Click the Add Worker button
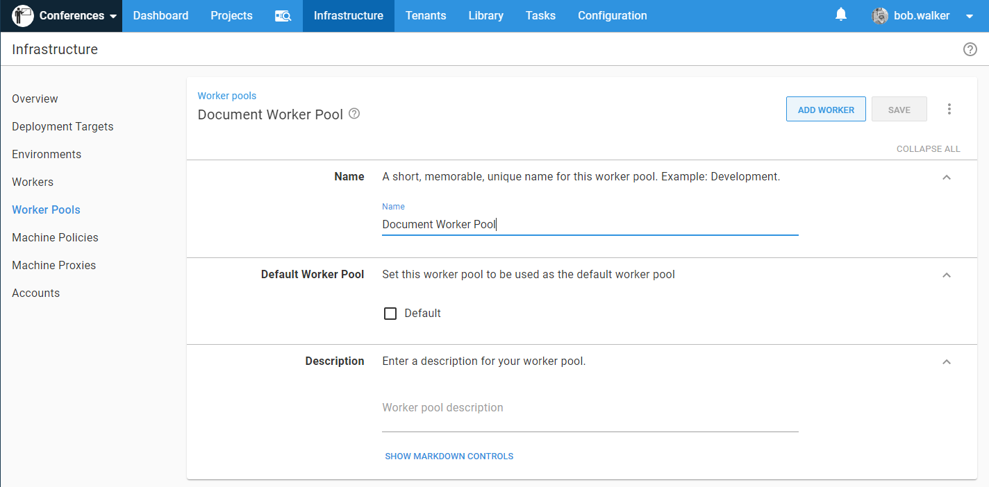 click(826, 110)
